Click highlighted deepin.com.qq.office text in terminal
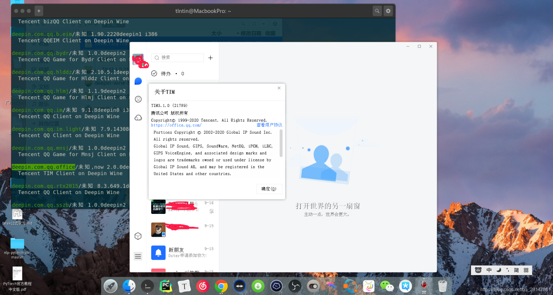 pos(43,167)
